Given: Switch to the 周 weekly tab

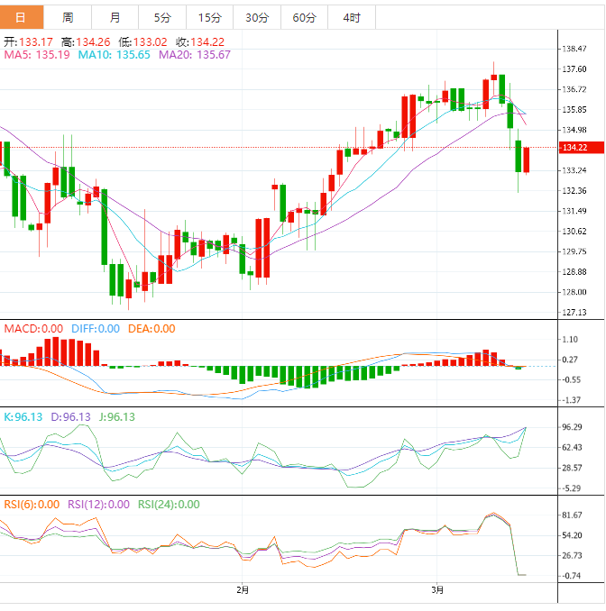Looking at the screenshot, I should [68, 17].
